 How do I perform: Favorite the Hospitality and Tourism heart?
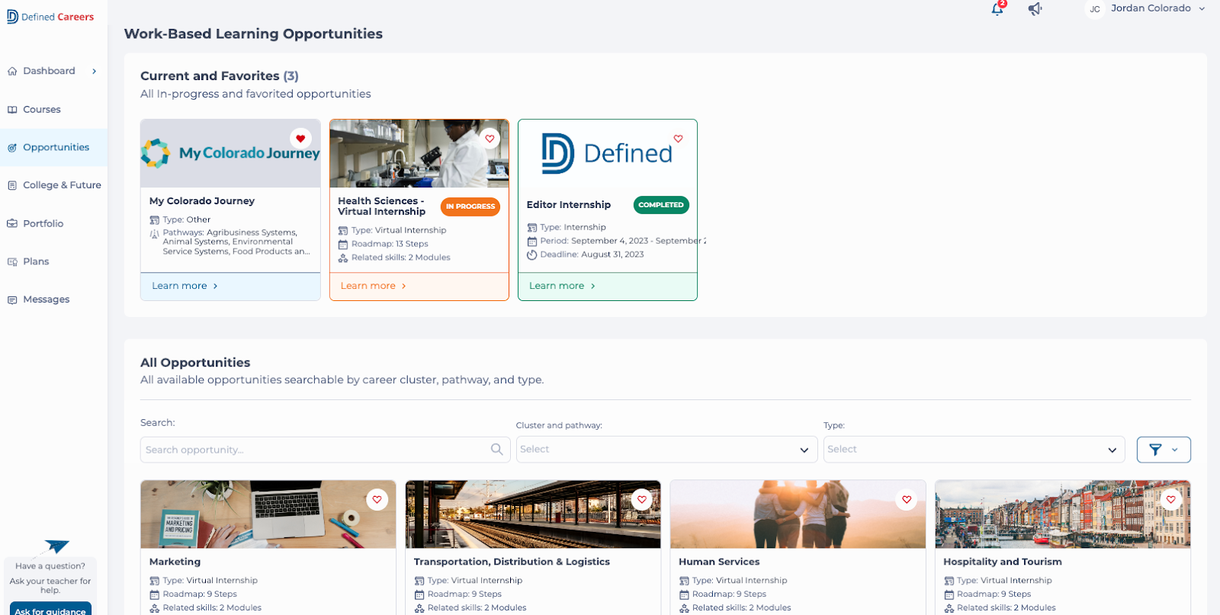click(1170, 500)
